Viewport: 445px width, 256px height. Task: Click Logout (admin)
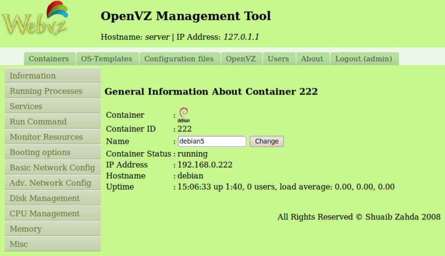tap(364, 59)
